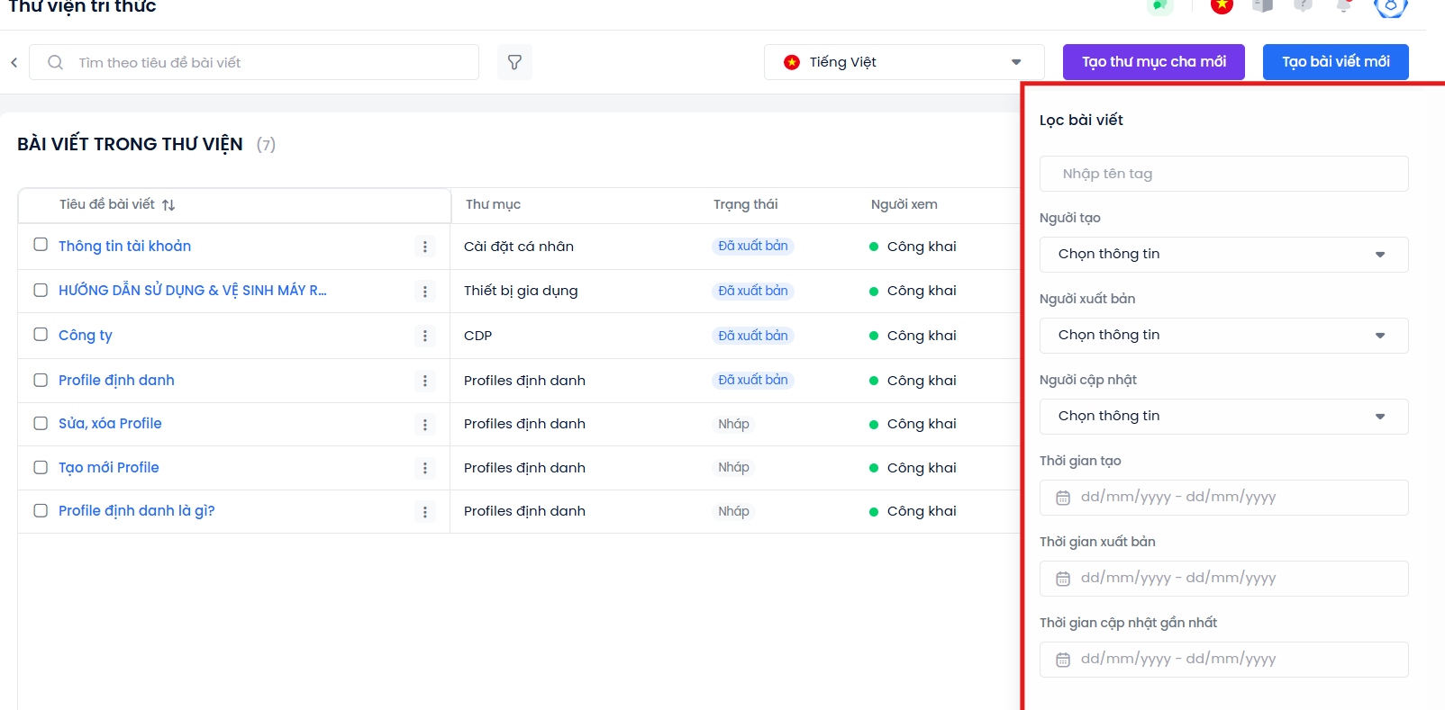Tick the checkbox for Thông tin tài khoản
The width and height of the screenshot is (1445, 710).
41,245
